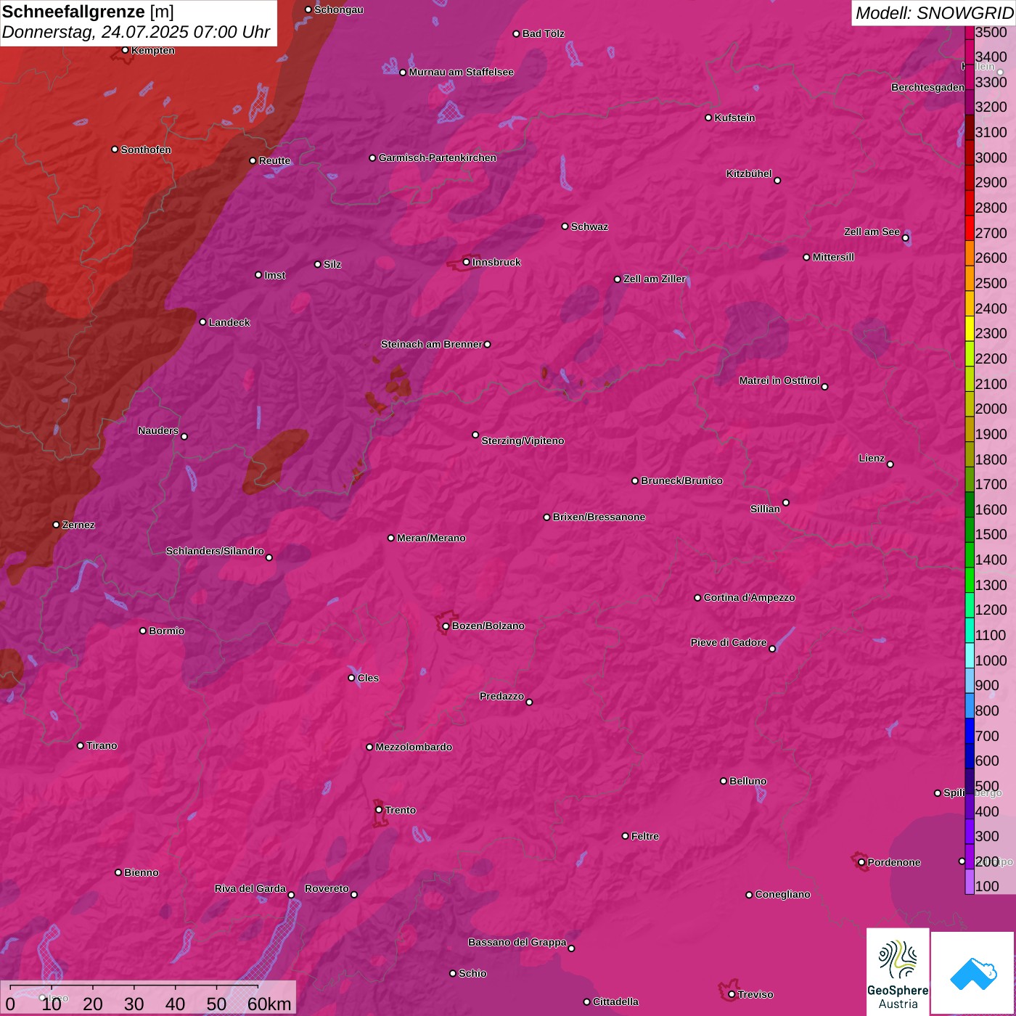Click the 60km scale bar end

(x=259, y=987)
